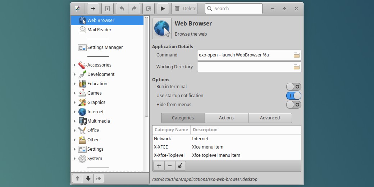
Task: Select Settings Manager entry
Action: click(x=107, y=47)
